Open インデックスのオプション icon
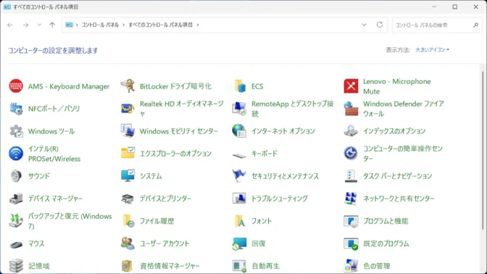 351,131
